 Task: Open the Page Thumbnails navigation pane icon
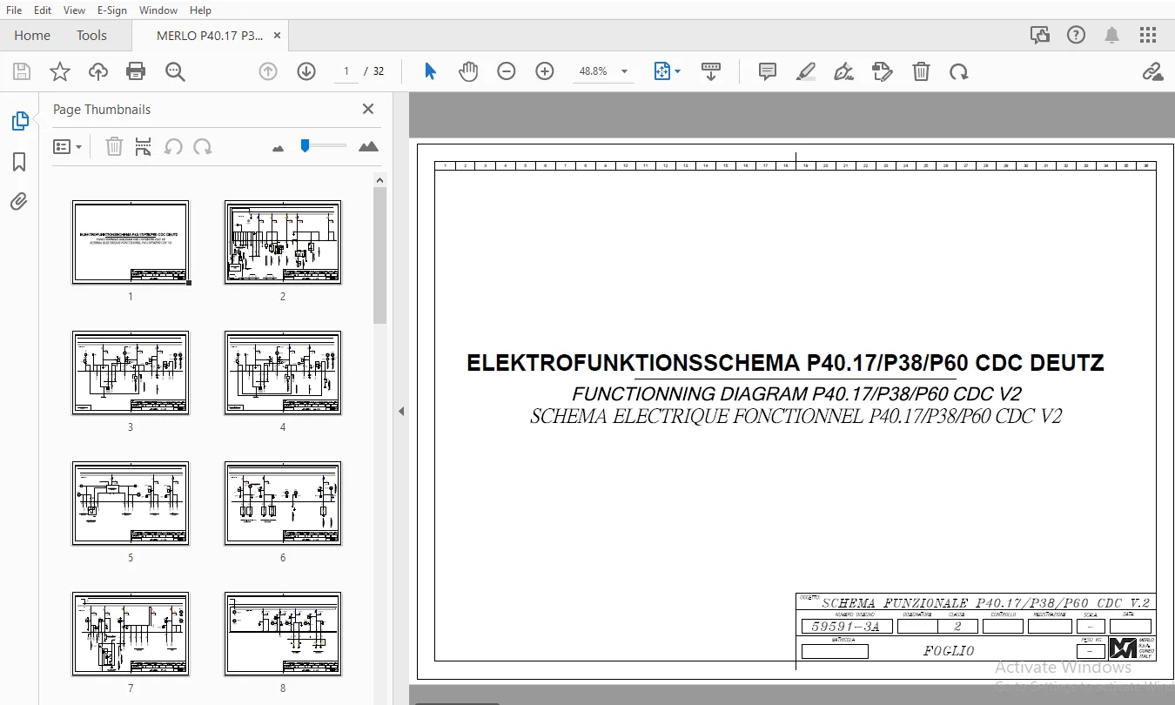pos(19,122)
